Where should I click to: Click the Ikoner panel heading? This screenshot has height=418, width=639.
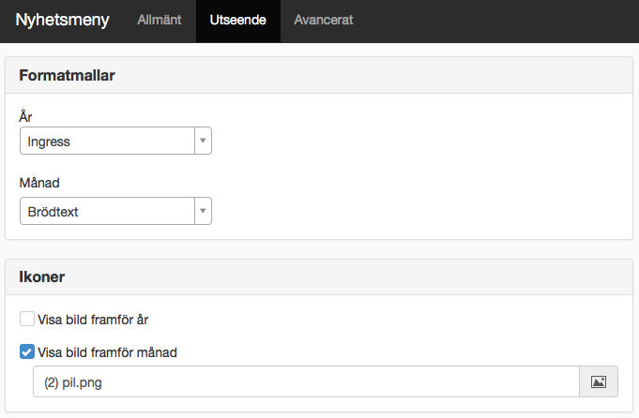click(x=41, y=276)
